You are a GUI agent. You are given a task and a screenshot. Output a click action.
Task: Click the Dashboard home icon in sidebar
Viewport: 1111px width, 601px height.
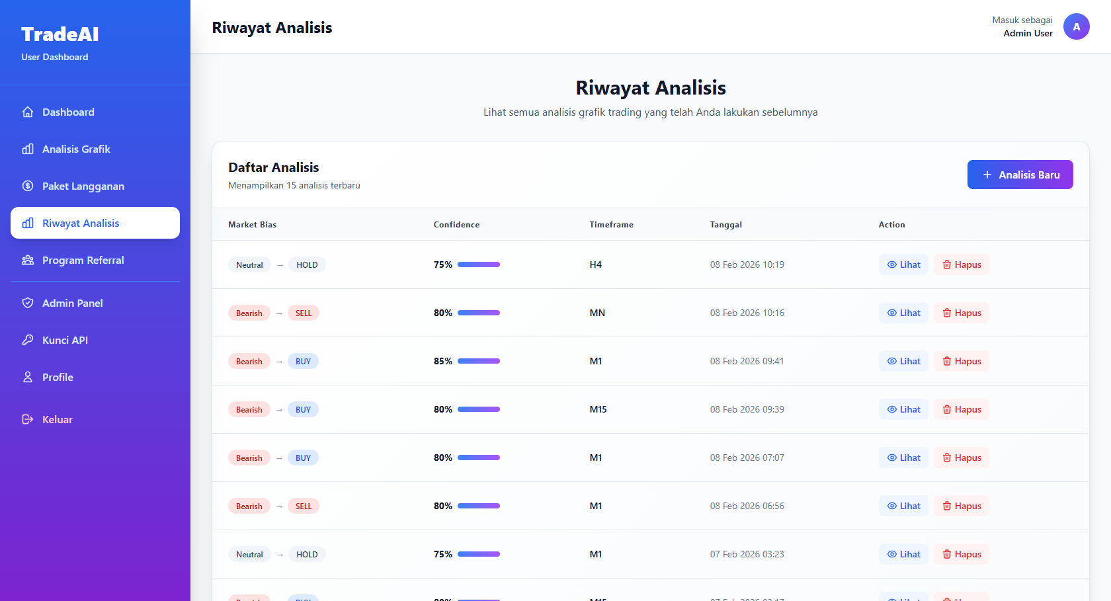click(28, 112)
